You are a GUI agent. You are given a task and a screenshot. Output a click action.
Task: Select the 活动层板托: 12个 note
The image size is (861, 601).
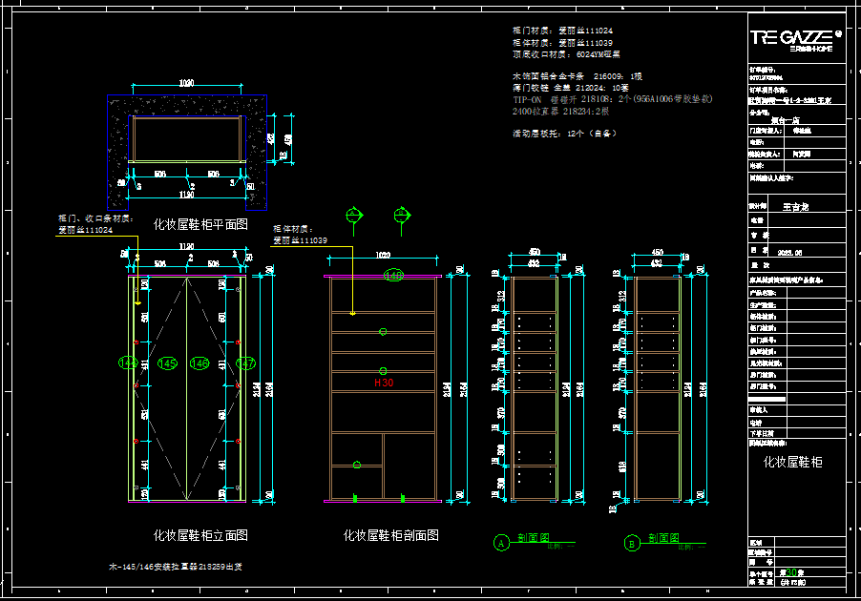[564, 134]
